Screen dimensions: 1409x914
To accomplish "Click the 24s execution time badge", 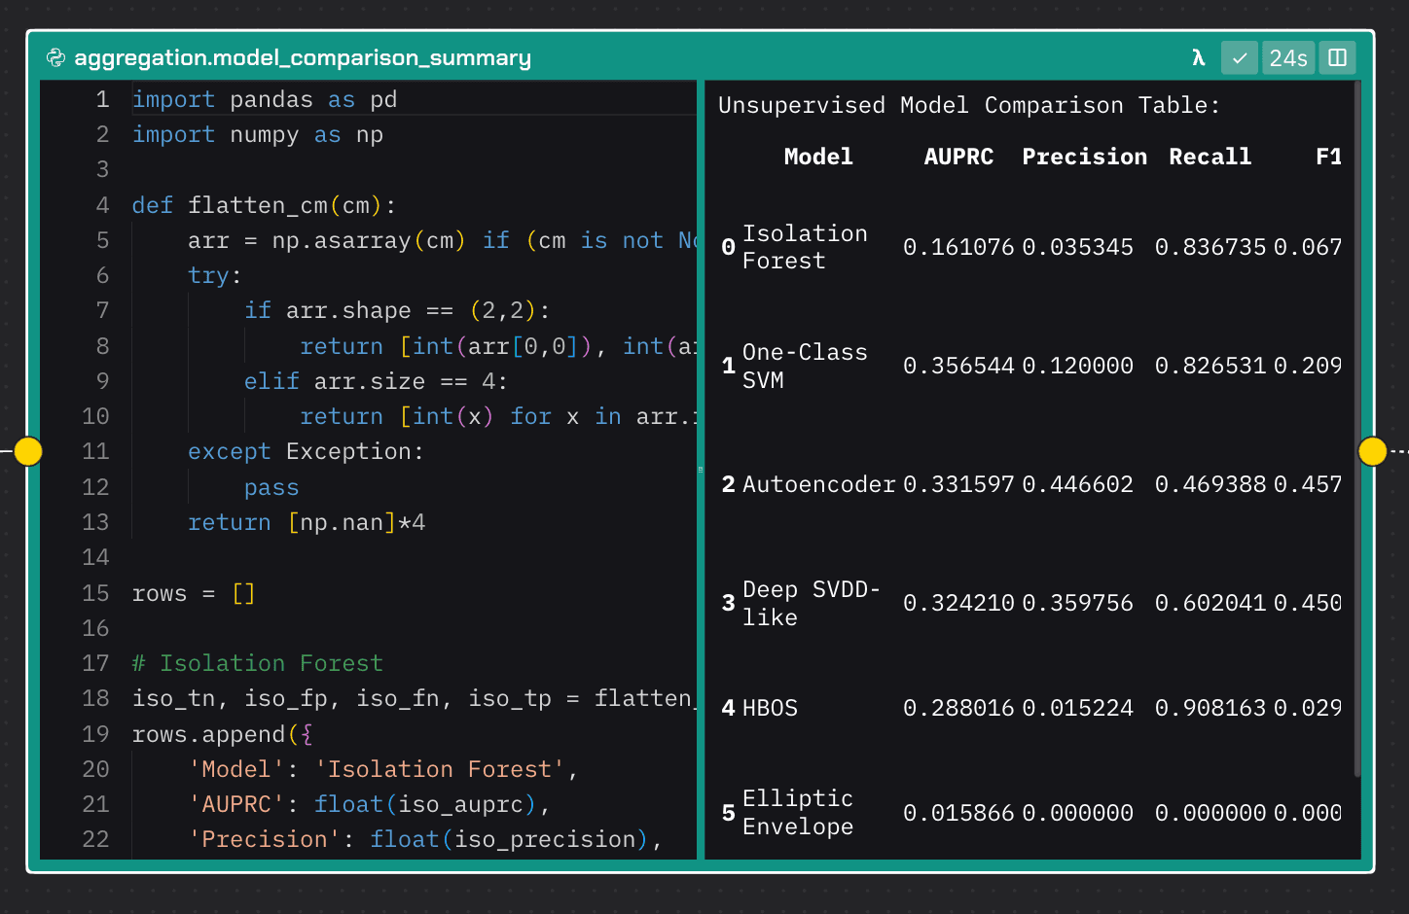I will (1288, 57).
